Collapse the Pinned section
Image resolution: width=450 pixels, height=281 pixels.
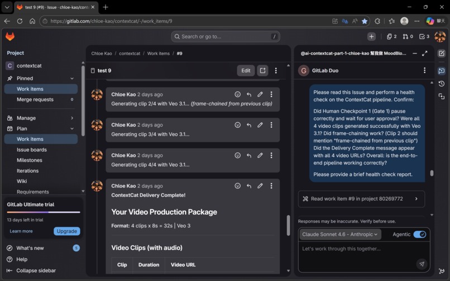pos(72,78)
